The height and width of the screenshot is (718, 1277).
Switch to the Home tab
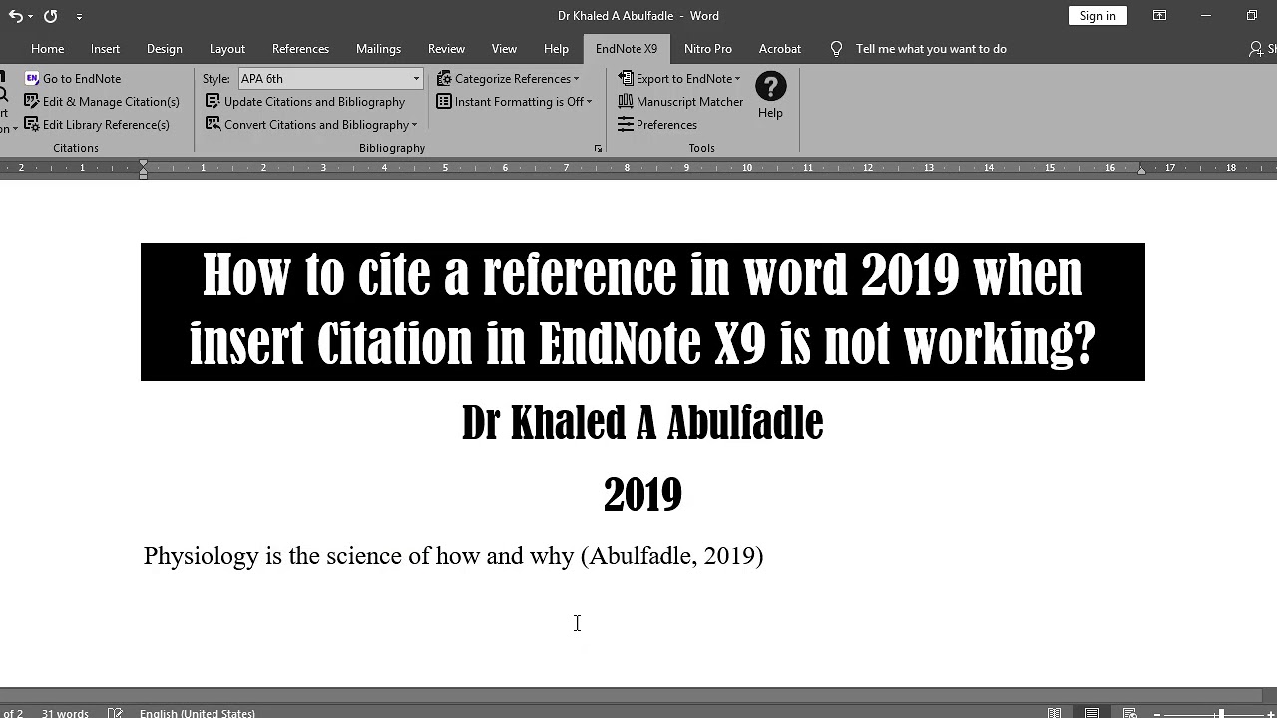[x=47, y=48]
